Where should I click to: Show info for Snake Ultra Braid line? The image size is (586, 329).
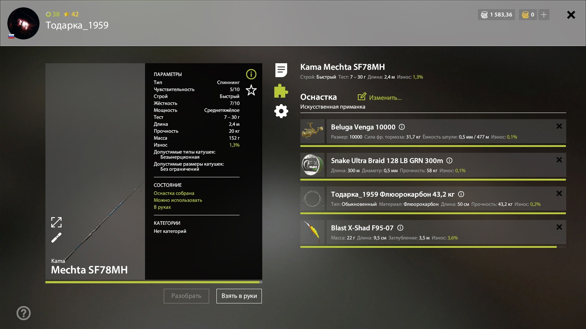449,160
